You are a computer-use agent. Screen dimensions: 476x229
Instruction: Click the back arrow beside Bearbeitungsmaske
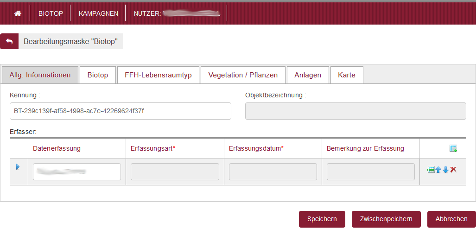coord(9,41)
